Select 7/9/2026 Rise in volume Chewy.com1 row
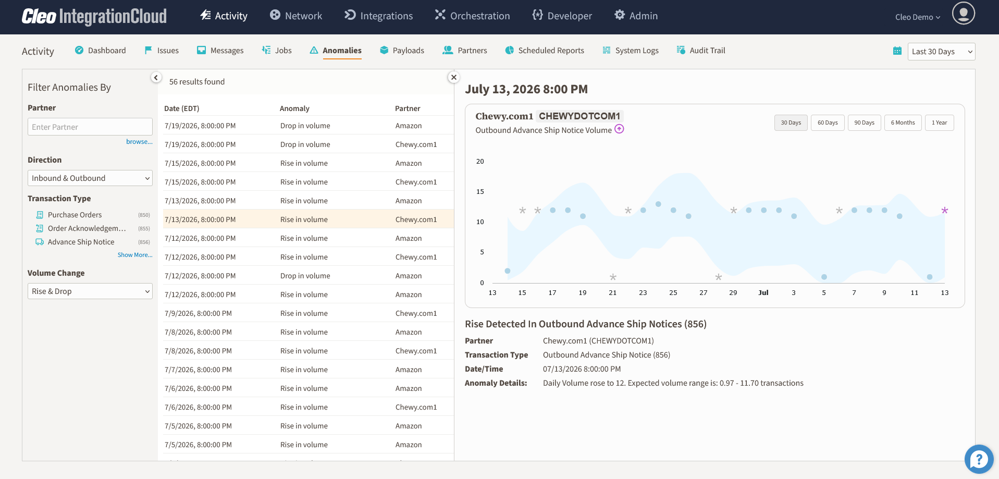The image size is (999, 479). click(x=309, y=313)
